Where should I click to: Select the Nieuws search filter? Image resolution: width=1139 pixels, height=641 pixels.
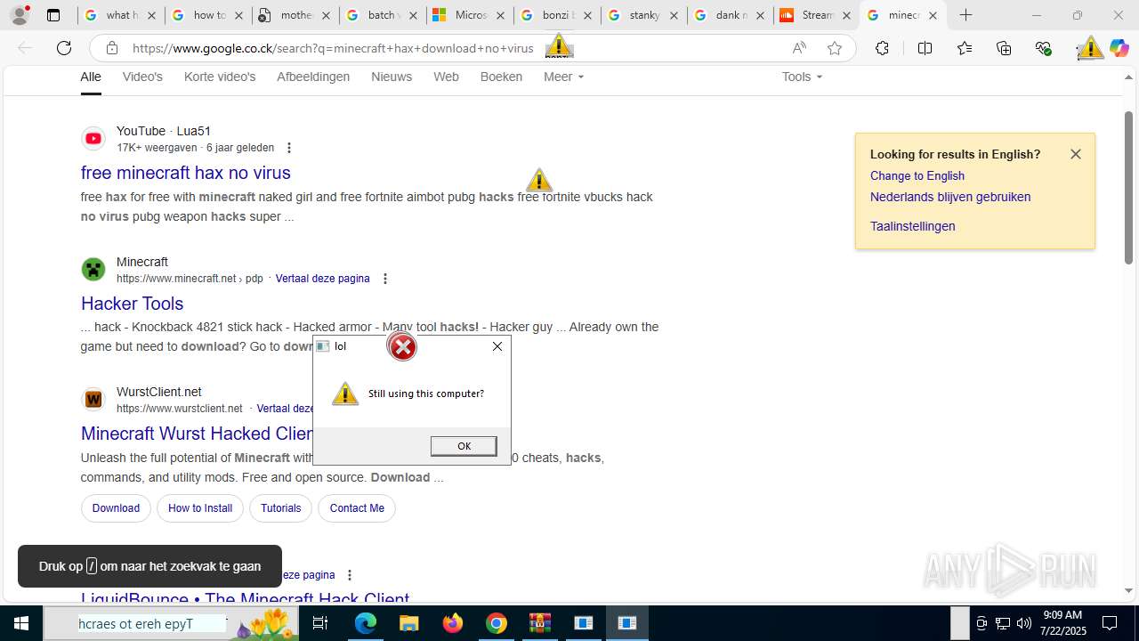tap(392, 77)
